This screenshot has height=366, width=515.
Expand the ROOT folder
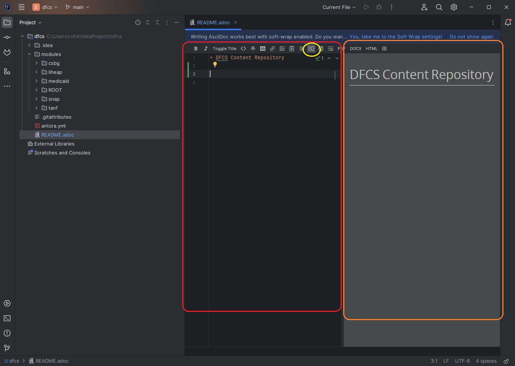37,90
